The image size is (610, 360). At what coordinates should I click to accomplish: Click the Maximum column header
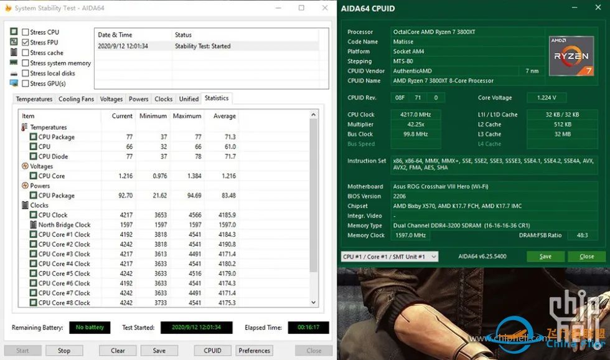(x=187, y=116)
